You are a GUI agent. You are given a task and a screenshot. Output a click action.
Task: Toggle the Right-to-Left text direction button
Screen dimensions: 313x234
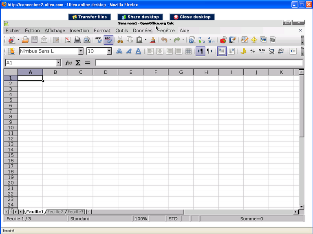[x=209, y=51]
